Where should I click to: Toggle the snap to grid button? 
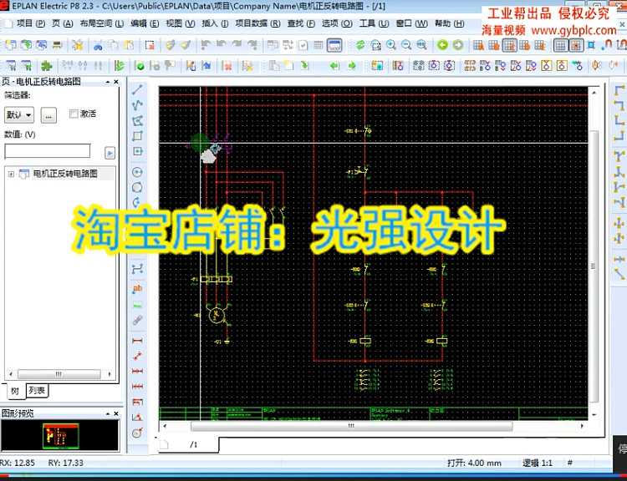coord(576,45)
